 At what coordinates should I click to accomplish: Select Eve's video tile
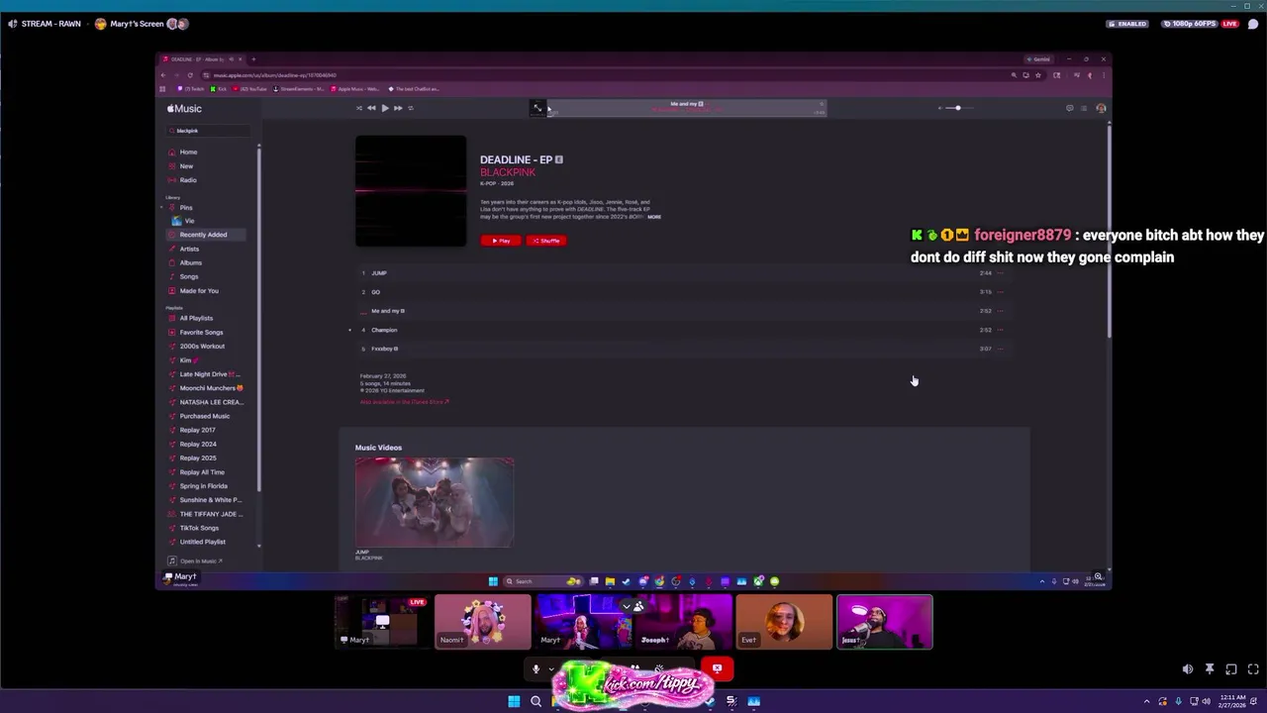point(784,622)
